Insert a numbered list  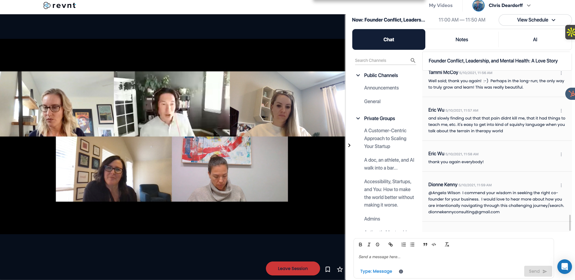(x=403, y=245)
